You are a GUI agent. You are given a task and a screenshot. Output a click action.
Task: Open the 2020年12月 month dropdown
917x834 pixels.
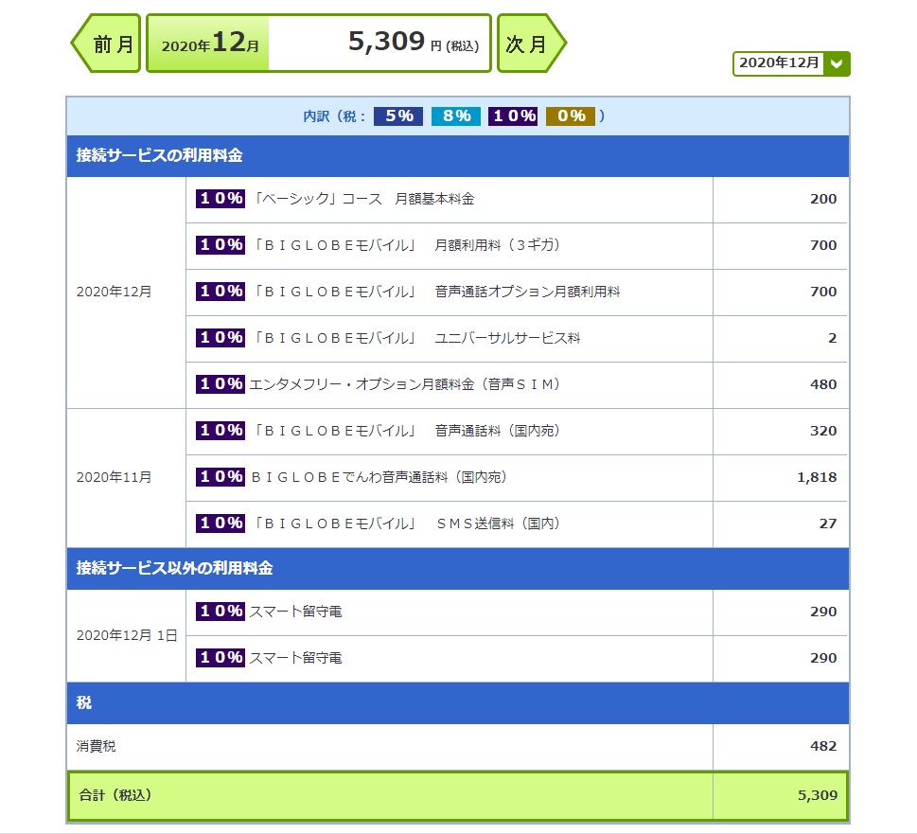pyautogui.click(x=791, y=63)
